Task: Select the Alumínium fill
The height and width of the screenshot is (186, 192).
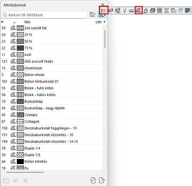Action: click(x=51, y=68)
